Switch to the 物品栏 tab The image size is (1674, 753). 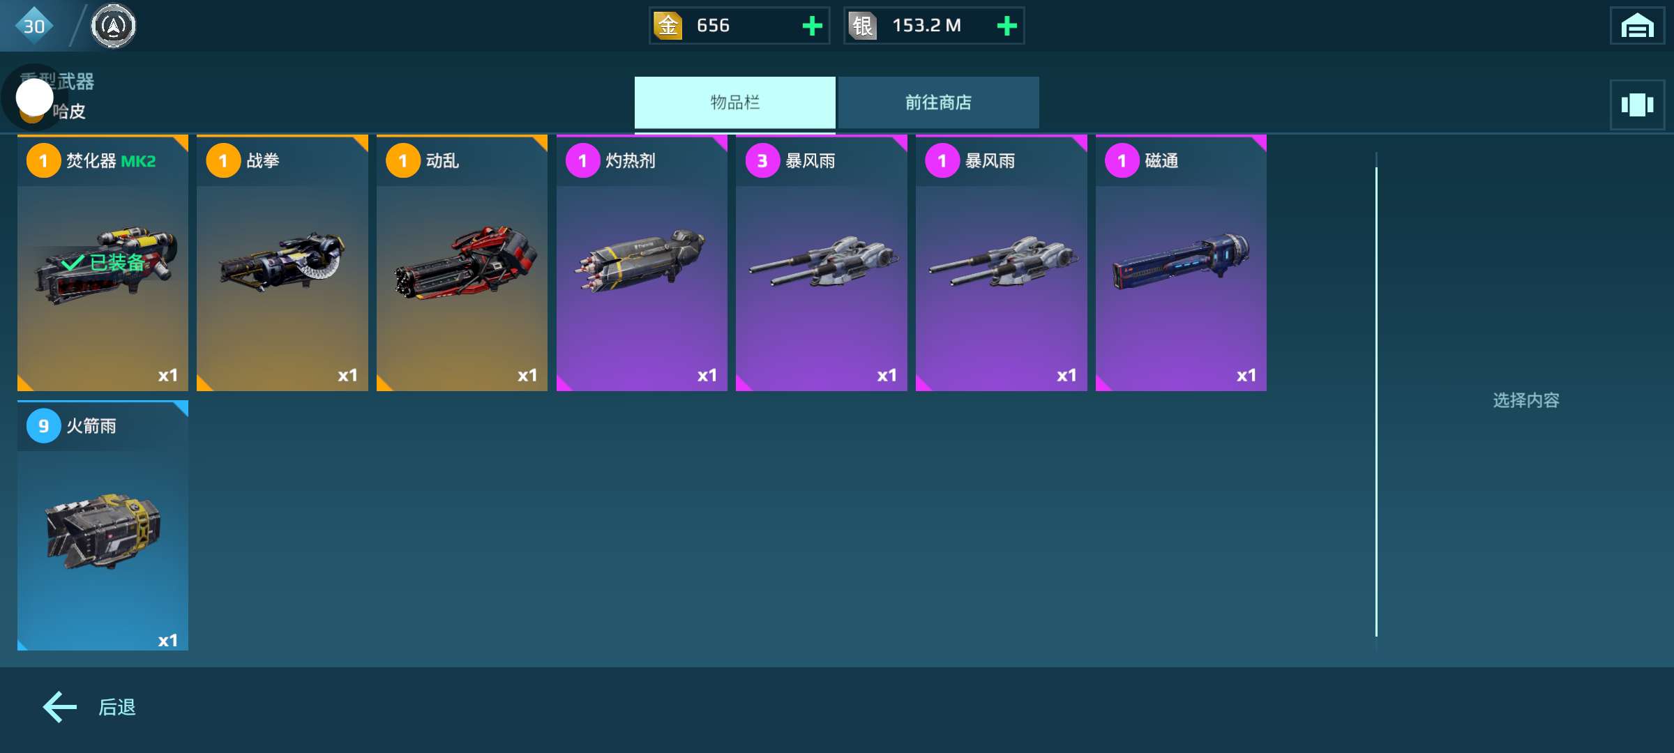[x=734, y=102]
